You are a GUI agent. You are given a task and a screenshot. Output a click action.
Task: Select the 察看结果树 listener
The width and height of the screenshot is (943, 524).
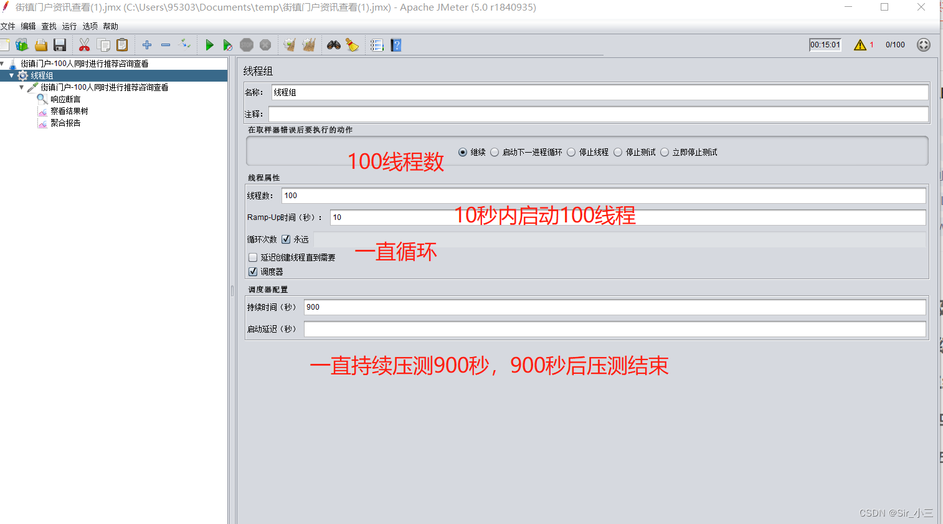click(69, 111)
